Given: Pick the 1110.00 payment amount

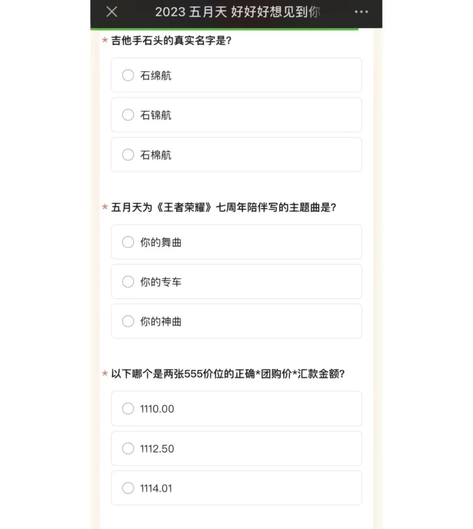Looking at the screenshot, I should [128, 409].
